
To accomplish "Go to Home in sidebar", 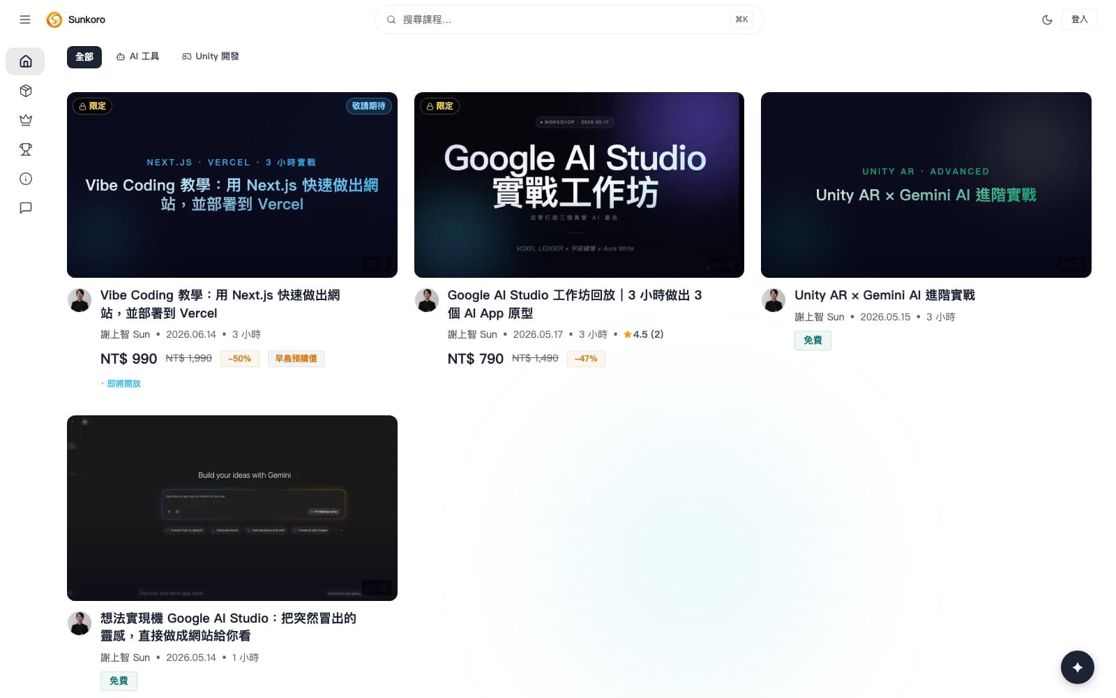I will click(25, 61).
